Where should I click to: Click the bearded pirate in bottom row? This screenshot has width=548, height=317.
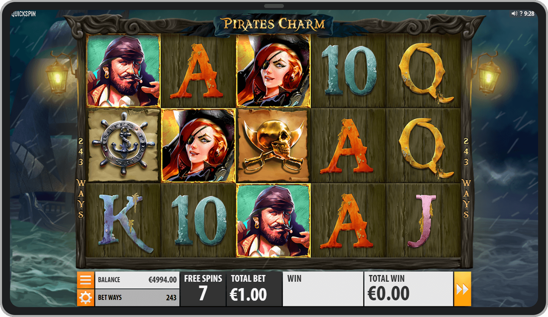(273, 220)
